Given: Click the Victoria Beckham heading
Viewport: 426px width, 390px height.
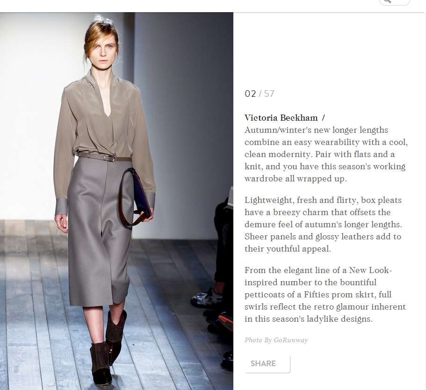Looking at the screenshot, I should click(x=281, y=118).
